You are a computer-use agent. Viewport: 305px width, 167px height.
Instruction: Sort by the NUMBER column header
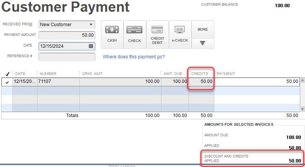48,74
